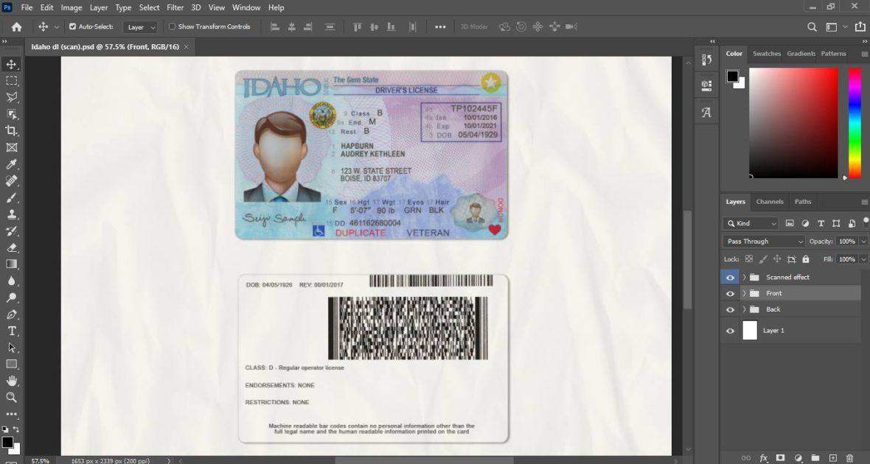Screen dimensions: 870x464
Task: Hide the Scanned effect layer group
Action: pos(730,276)
